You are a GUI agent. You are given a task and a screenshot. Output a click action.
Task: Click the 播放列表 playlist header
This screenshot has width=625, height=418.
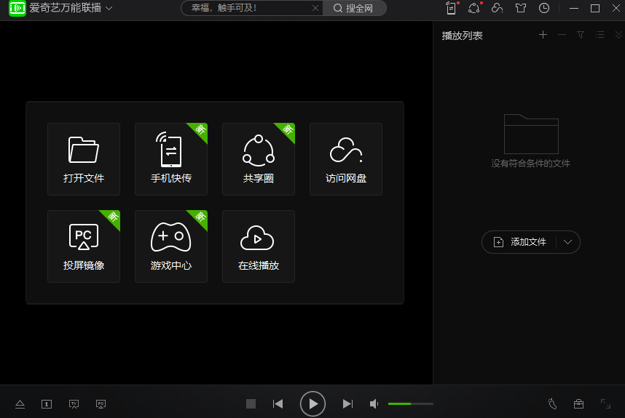[463, 36]
